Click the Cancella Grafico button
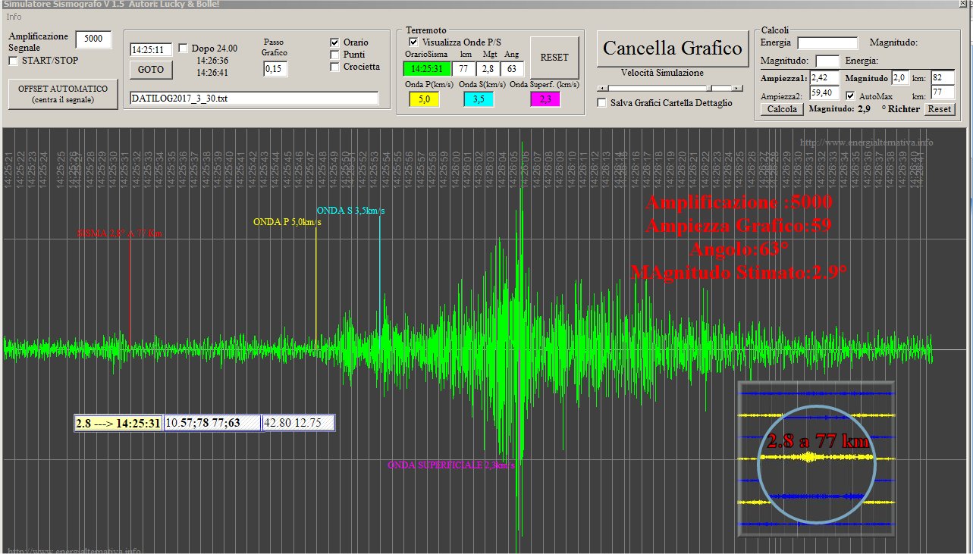This screenshot has height=554, width=973. (673, 49)
